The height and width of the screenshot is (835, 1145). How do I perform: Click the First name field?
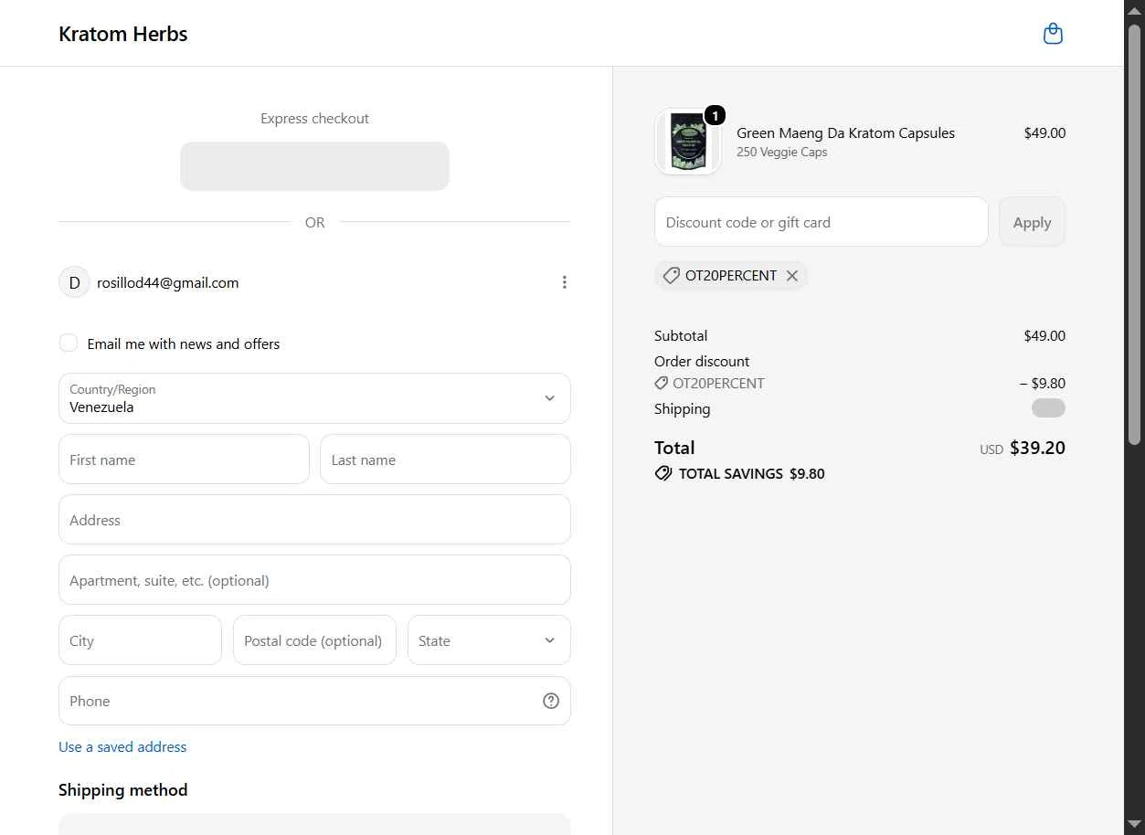point(184,460)
